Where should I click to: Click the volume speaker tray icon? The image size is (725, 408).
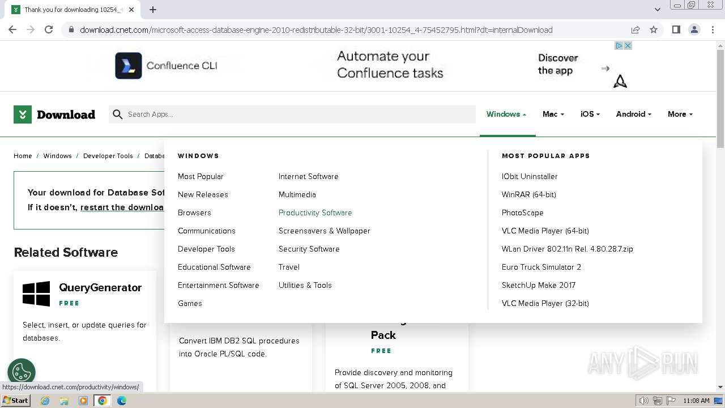click(644, 401)
